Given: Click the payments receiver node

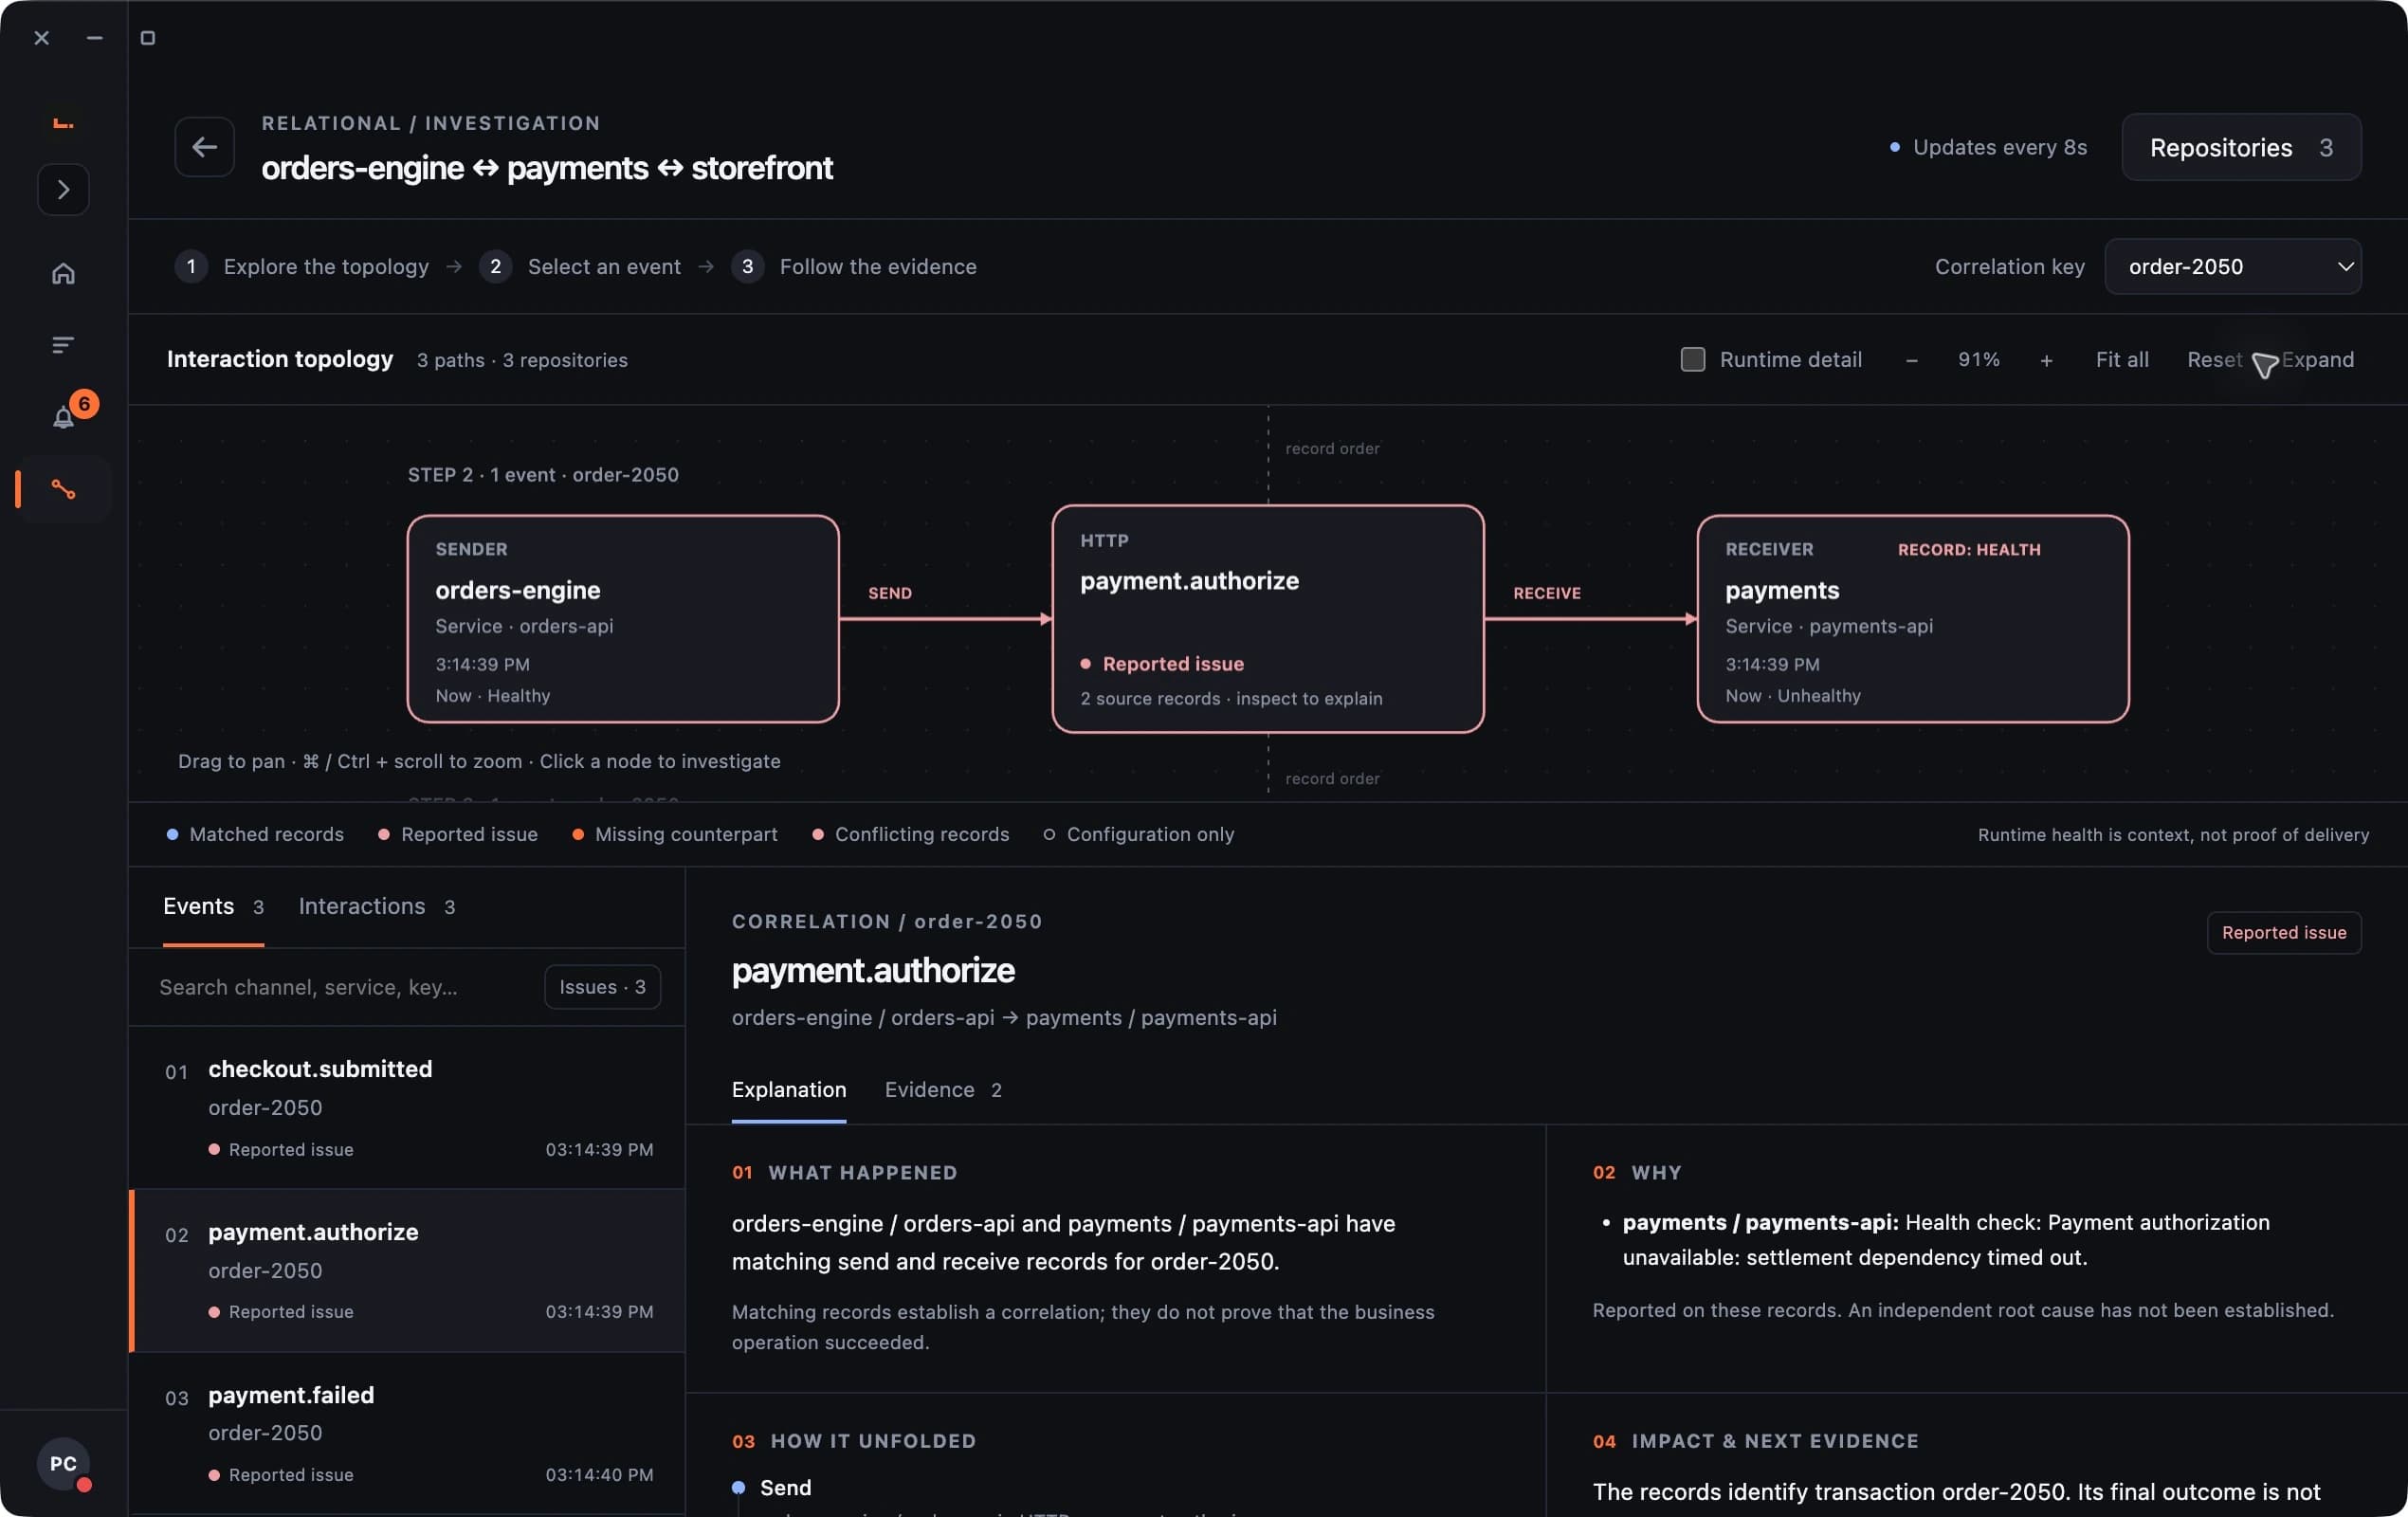Looking at the screenshot, I should click(x=1913, y=619).
